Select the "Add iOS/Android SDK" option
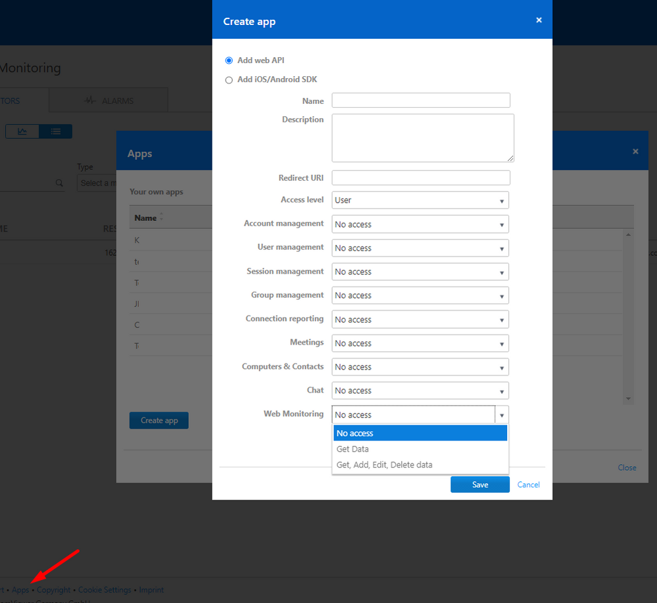 (229, 80)
